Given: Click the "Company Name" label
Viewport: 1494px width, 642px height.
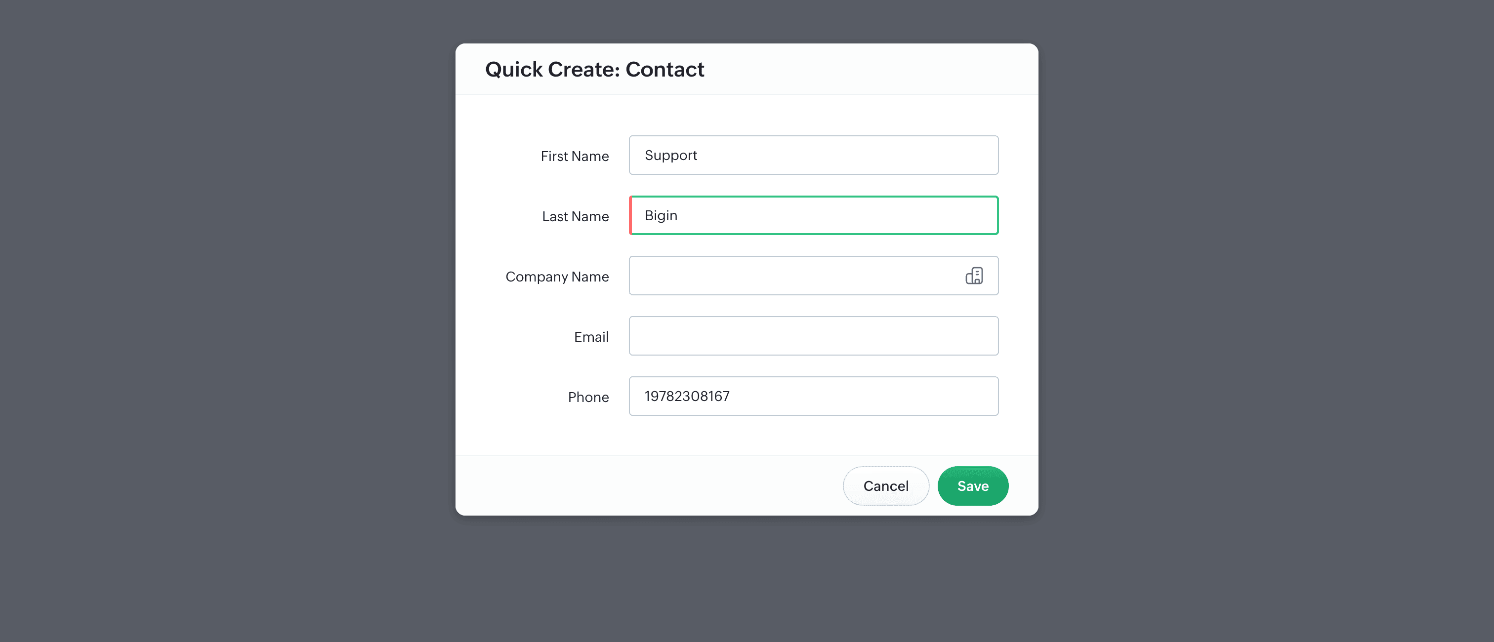Looking at the screenshot, I should (557, 277).
